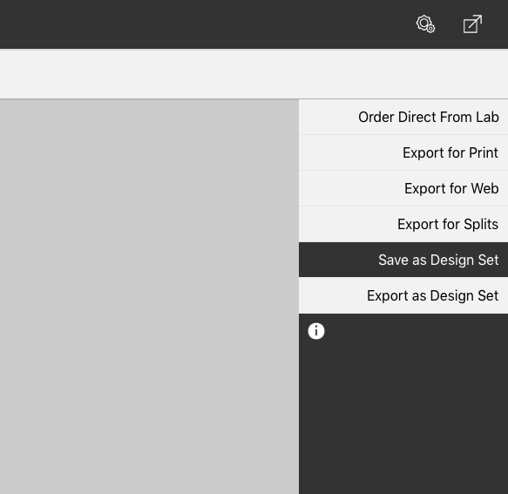
Task: Click Export as Design Set
Action: pyautogui.click(x=403, y=295)
